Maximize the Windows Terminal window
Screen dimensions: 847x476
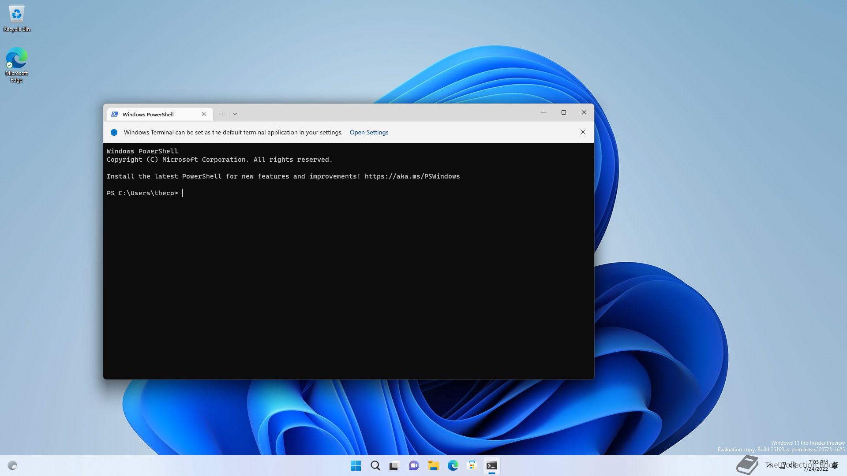point(563,112)
